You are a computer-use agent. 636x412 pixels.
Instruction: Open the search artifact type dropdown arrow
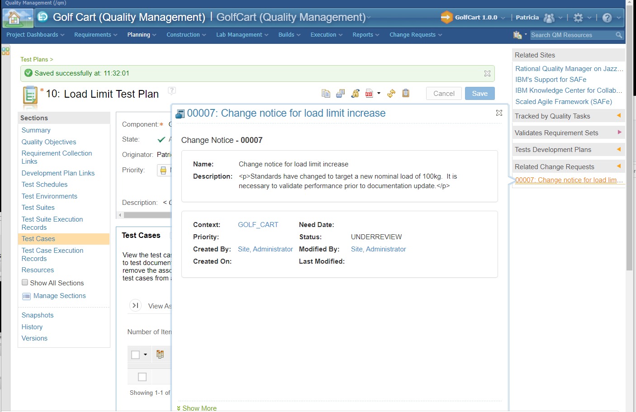pos(526,34)
